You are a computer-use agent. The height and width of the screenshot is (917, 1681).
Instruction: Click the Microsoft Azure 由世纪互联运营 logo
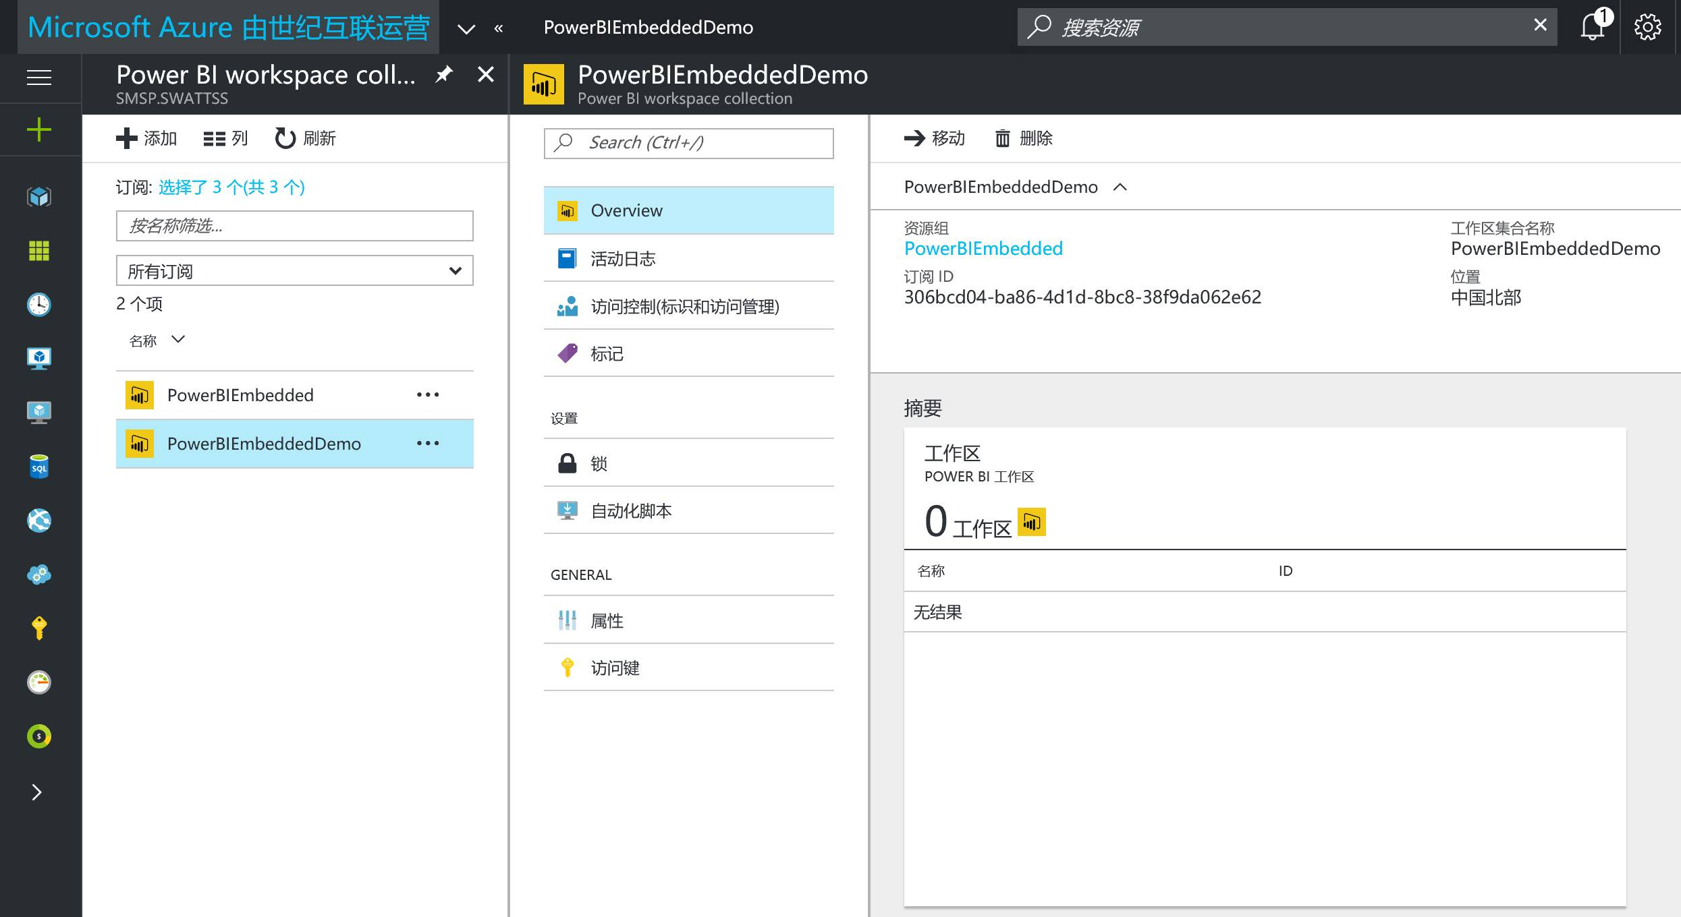click(228, 28)
